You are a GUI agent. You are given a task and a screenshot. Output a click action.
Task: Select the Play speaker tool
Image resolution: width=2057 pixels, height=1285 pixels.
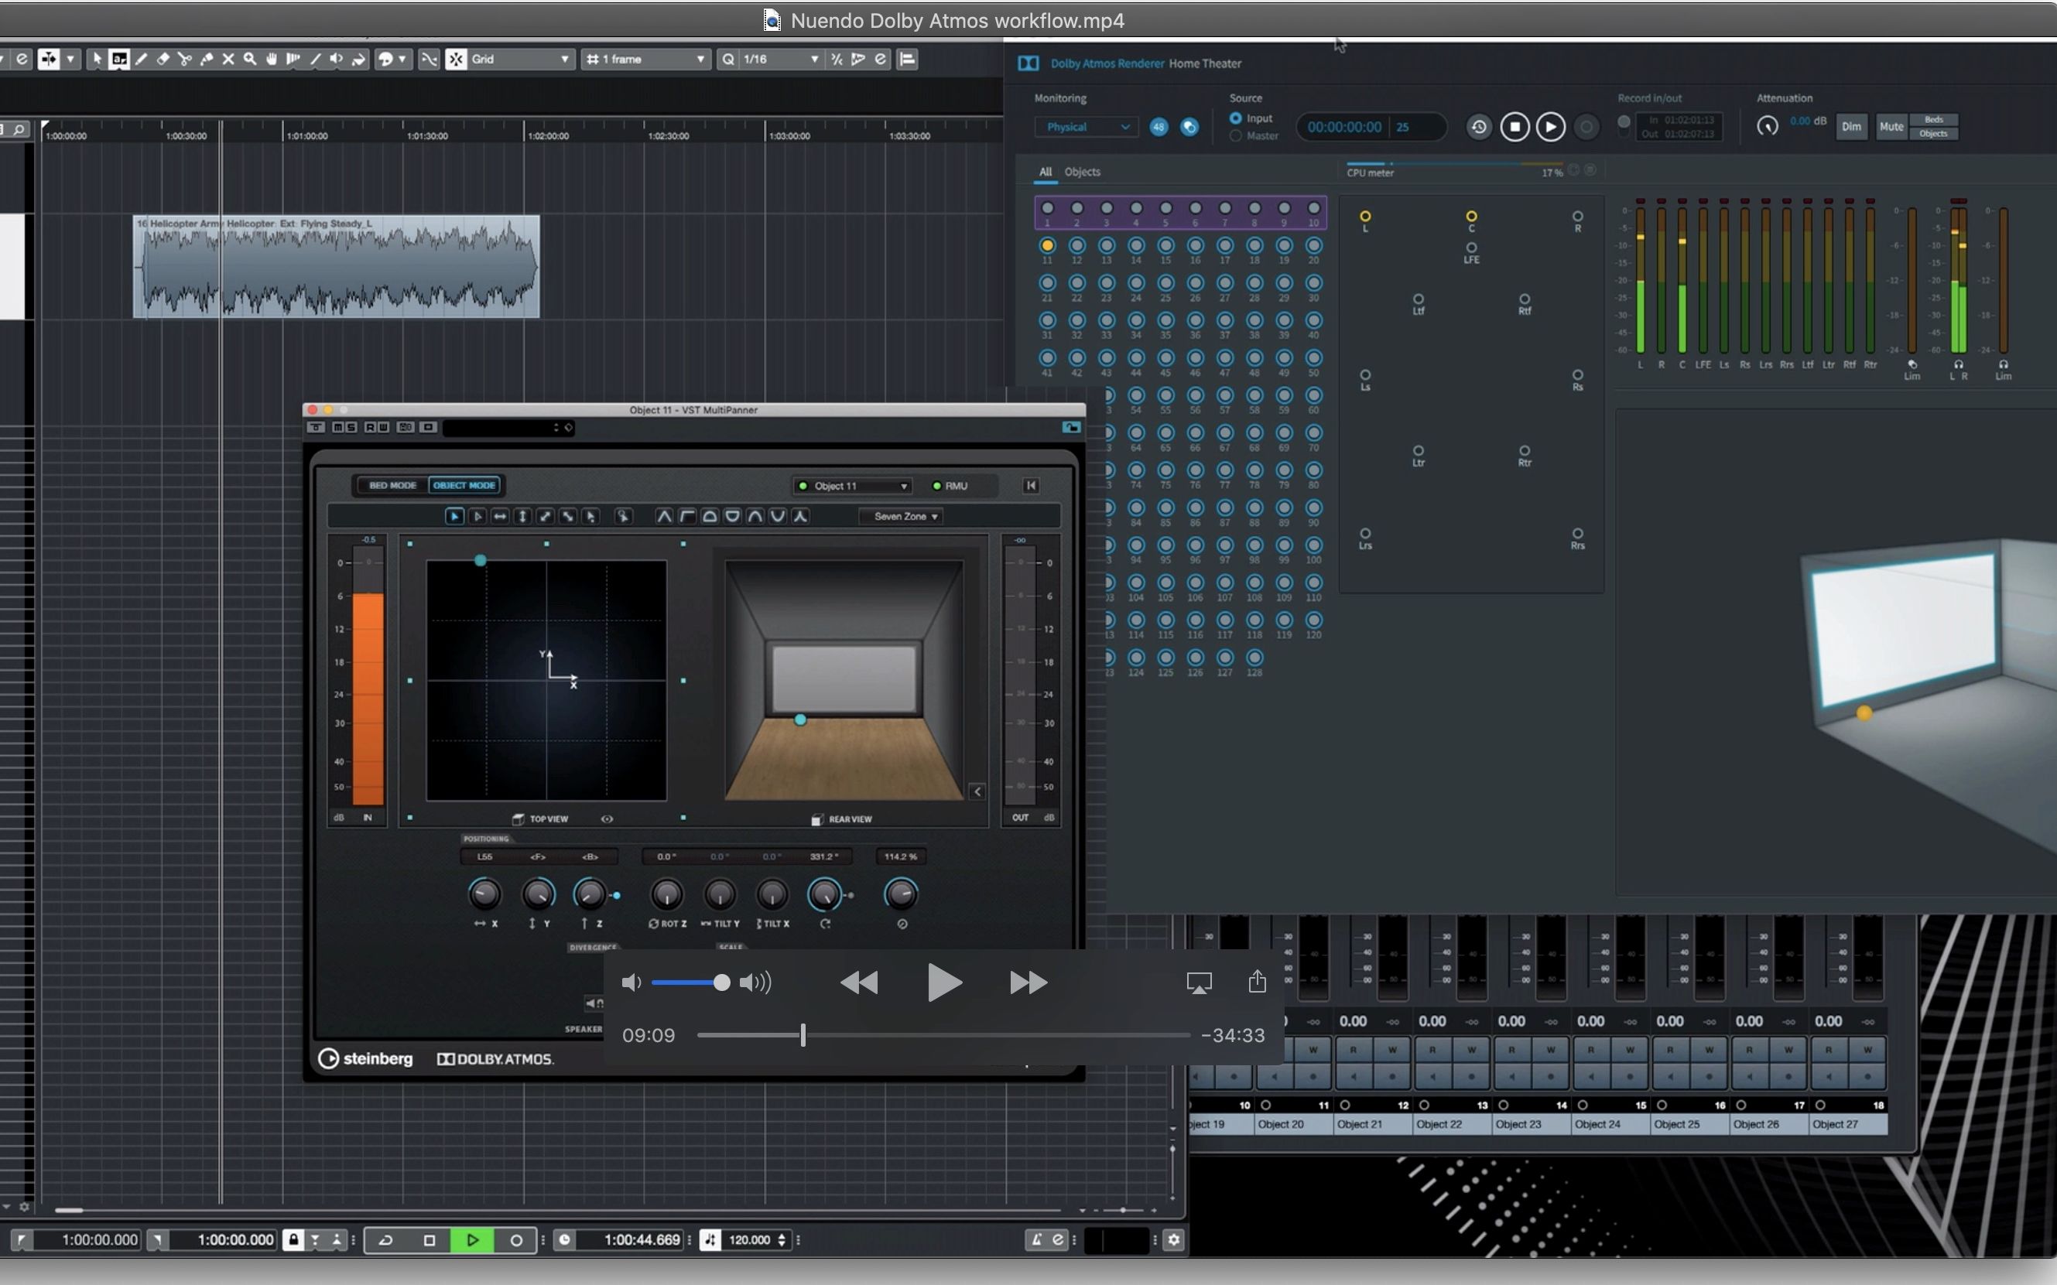[x=337, y=59]
